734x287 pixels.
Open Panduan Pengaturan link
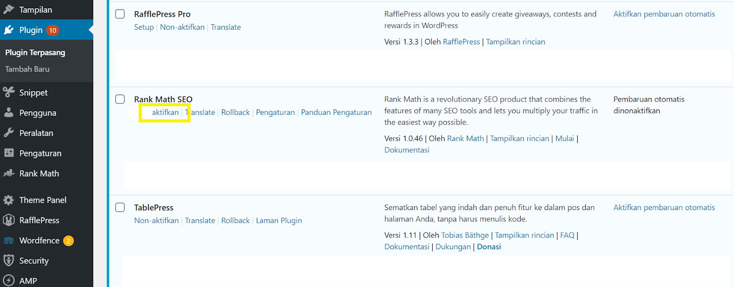tap(336, 112)
